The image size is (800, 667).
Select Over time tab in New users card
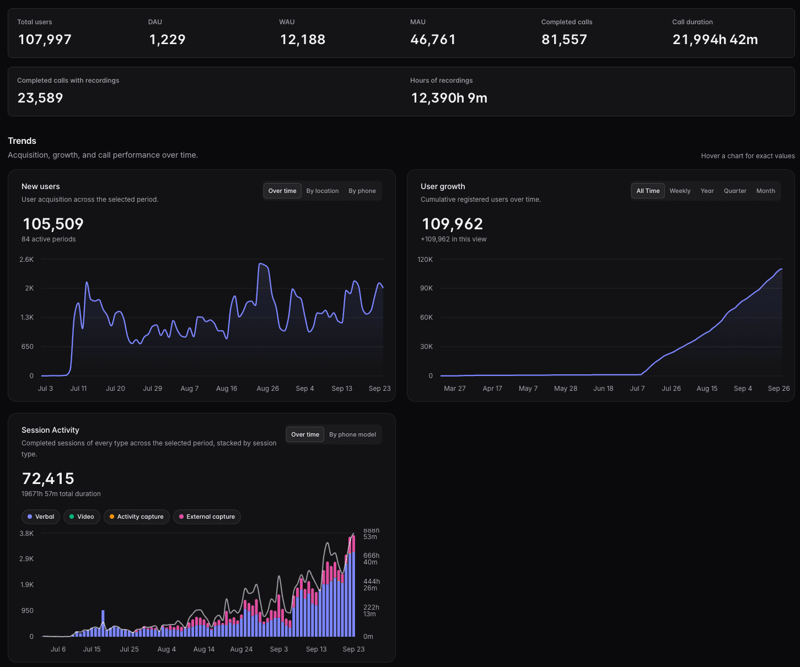point(282,191)
